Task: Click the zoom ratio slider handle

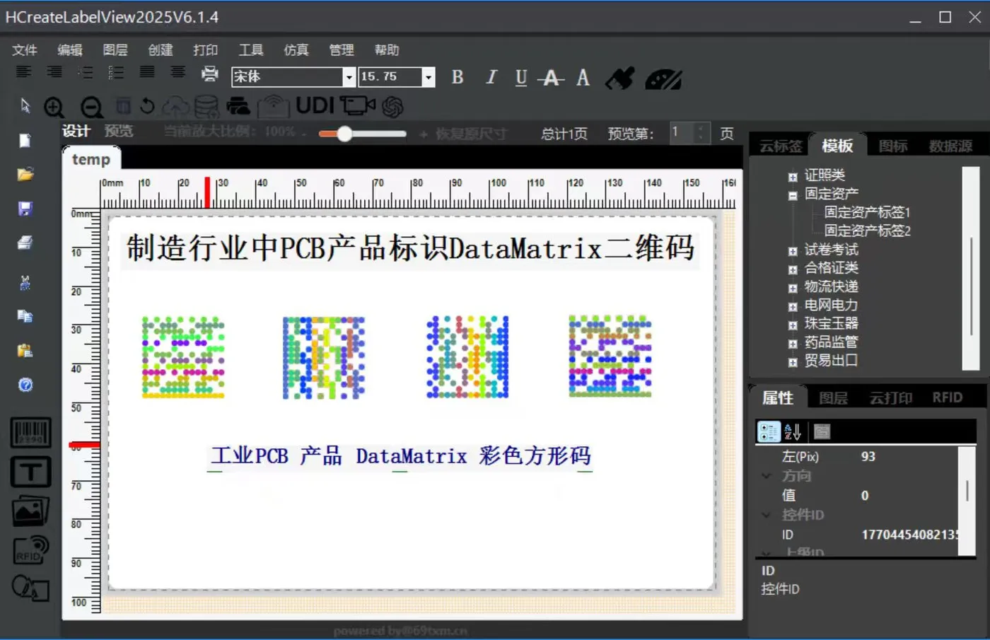Action: click(344, 134)
